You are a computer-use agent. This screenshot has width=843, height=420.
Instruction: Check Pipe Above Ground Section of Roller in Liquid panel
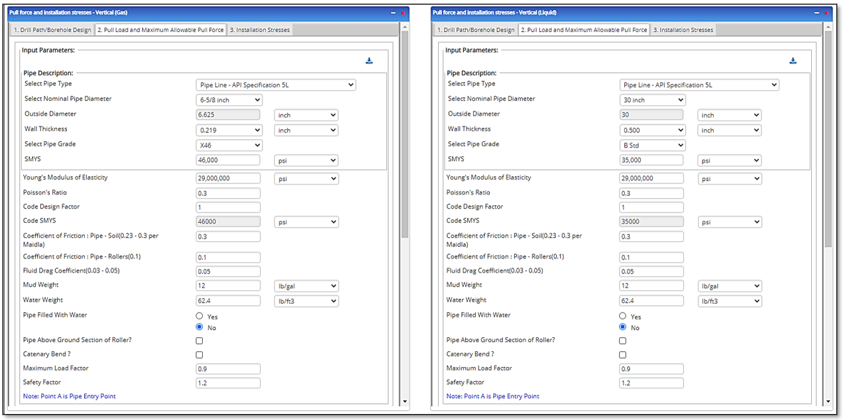click(622, 341)
